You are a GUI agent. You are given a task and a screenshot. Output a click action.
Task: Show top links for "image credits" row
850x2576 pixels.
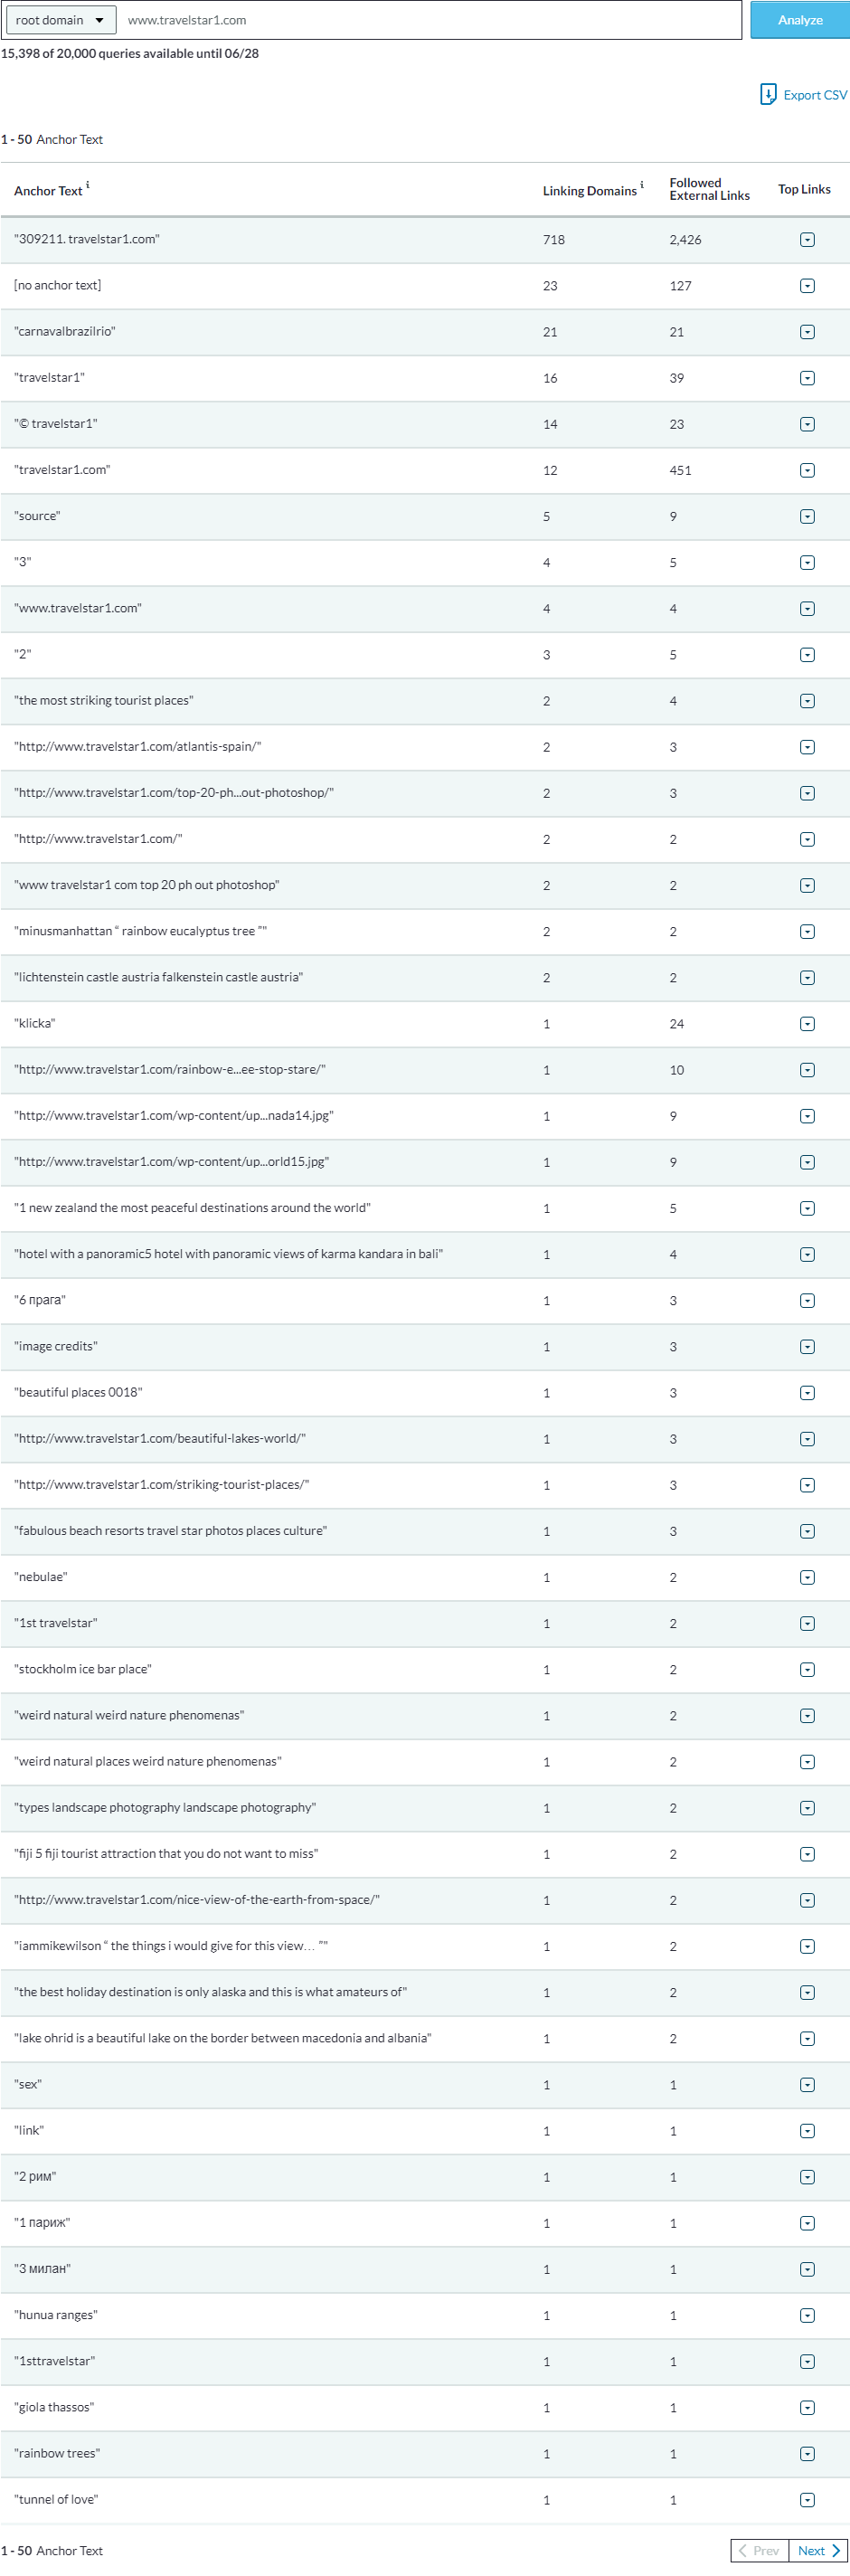[807, 1347]
